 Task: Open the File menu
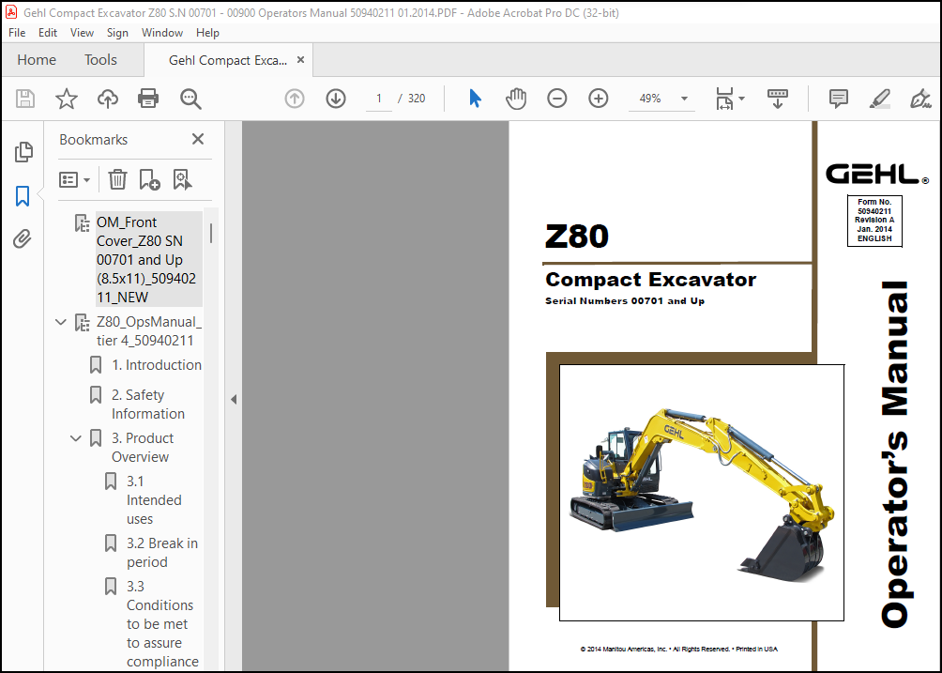coord(17,33)
